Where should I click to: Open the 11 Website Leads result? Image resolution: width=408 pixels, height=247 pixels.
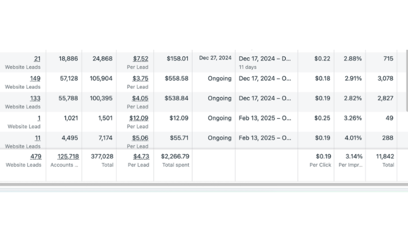pyautogui.click(x=38, y=138)
